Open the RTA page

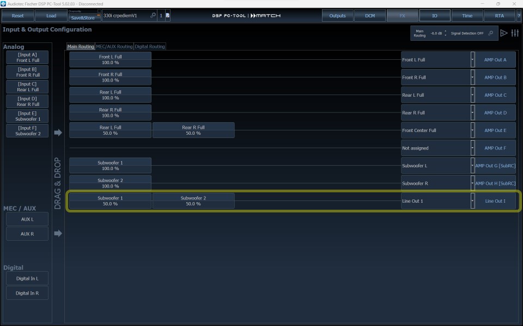(500, 16)
